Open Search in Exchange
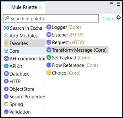123x118 pixels. (23, 28)
